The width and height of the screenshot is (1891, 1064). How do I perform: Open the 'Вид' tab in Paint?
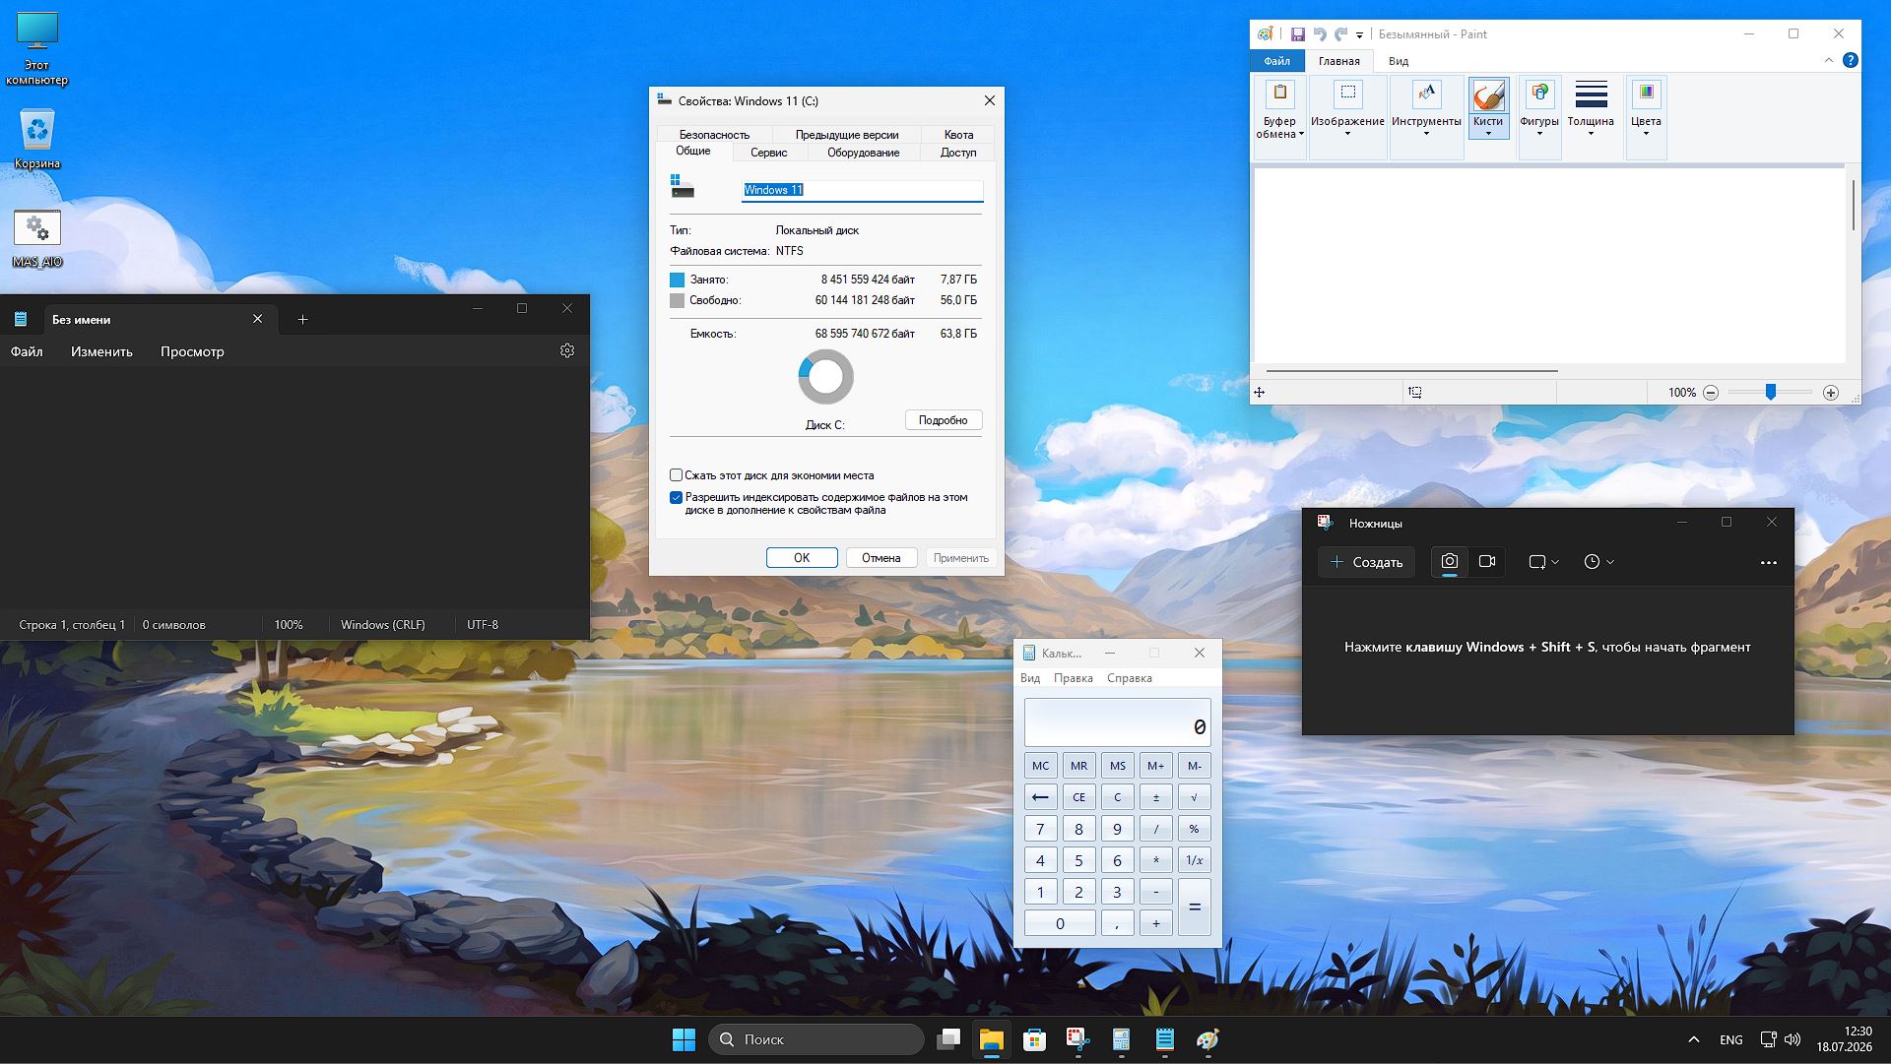1398,61
